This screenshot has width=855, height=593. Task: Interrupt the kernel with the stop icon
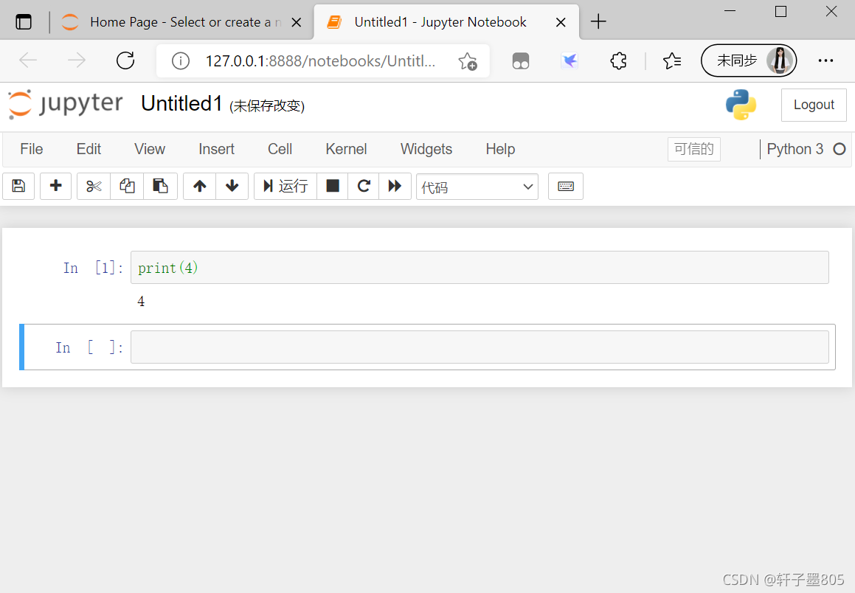tap(333, 187)
